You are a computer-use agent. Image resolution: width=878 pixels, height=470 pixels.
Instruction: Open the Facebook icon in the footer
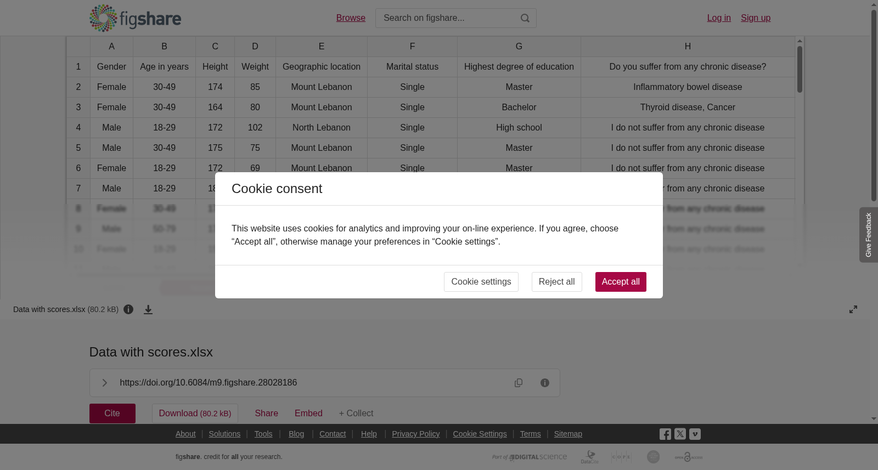tap(665, 434)
